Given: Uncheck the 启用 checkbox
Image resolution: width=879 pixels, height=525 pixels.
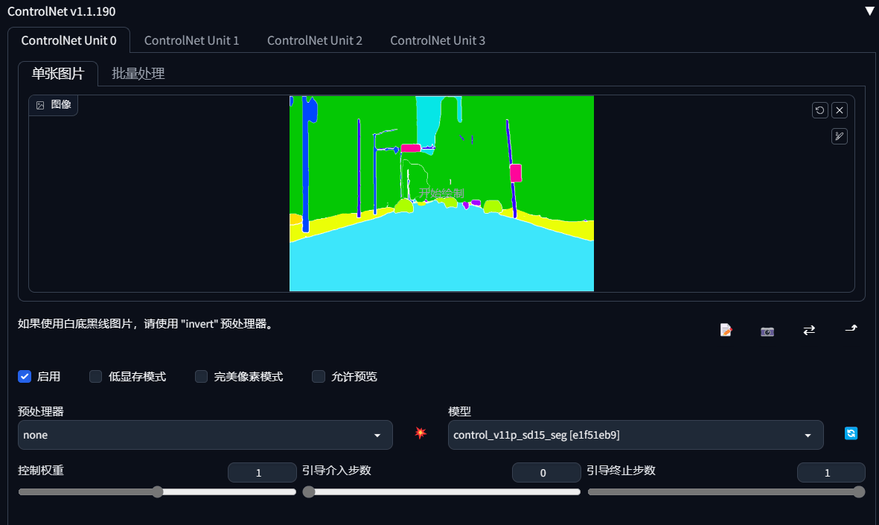Looking at the screenshot, I should tap(25, 376).
